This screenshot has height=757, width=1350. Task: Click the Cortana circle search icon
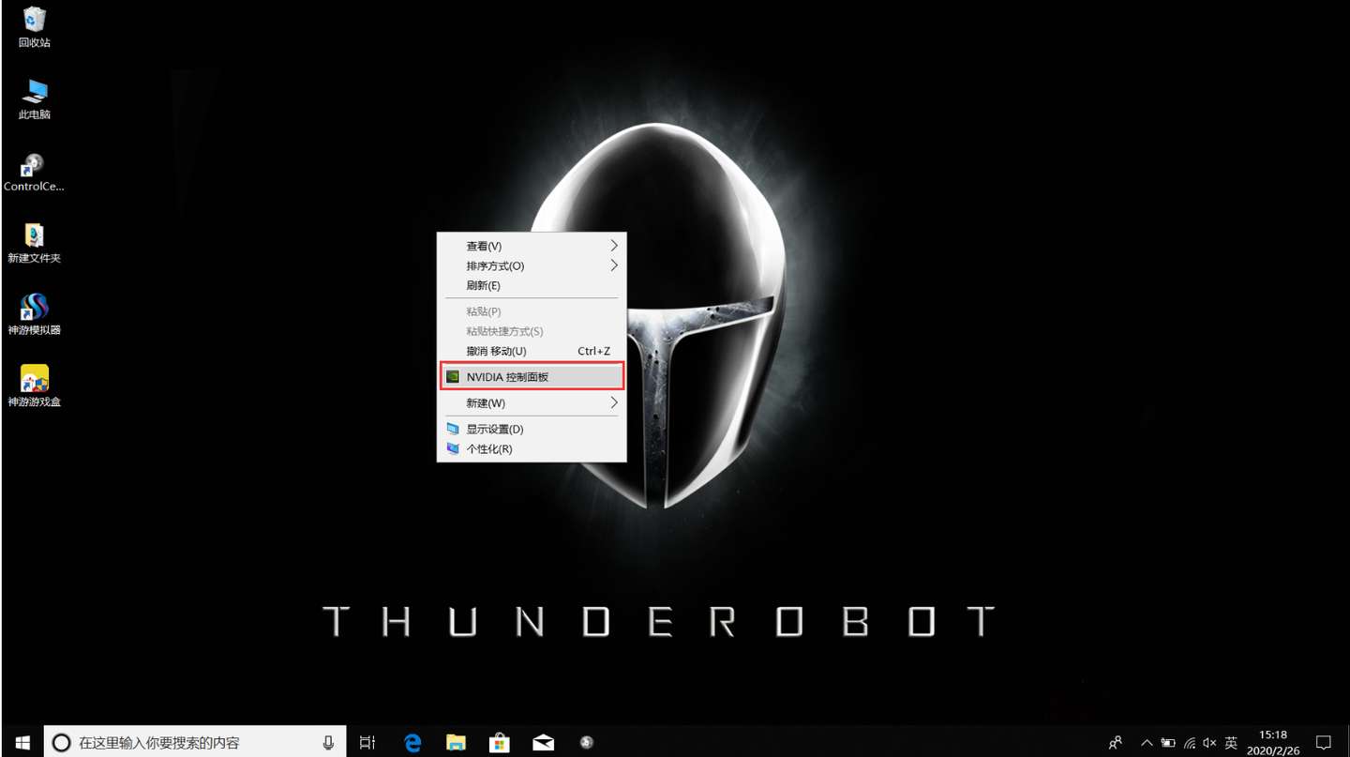point(61,742)
